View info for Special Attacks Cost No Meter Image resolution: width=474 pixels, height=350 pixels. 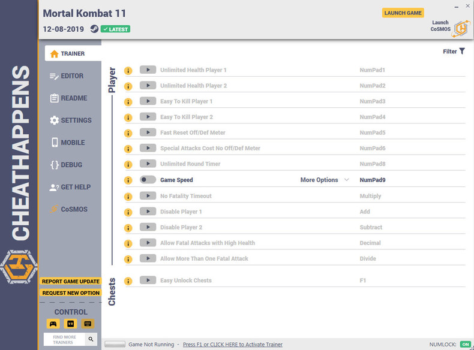(128, 149)
